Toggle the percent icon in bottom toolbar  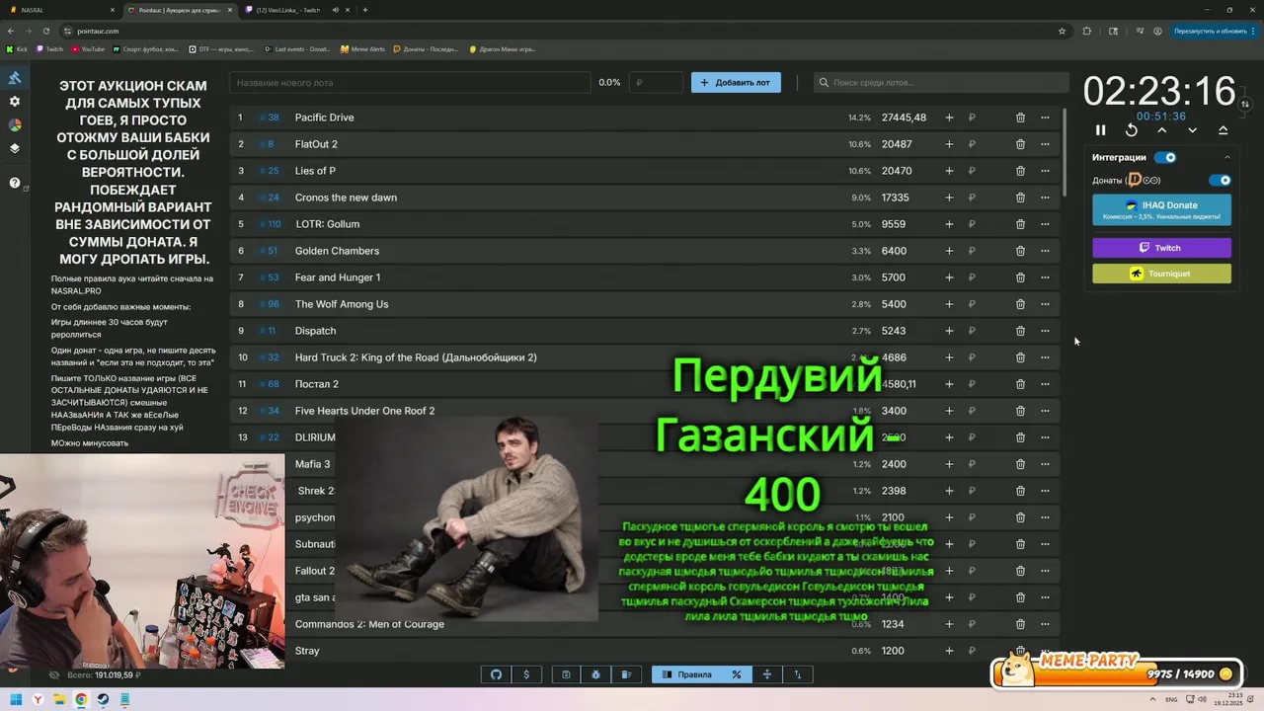[x=737, y=674]
